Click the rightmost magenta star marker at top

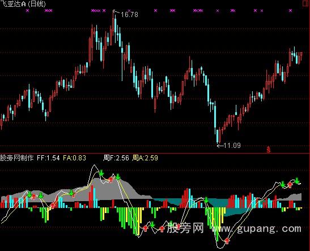coord(290,10)
